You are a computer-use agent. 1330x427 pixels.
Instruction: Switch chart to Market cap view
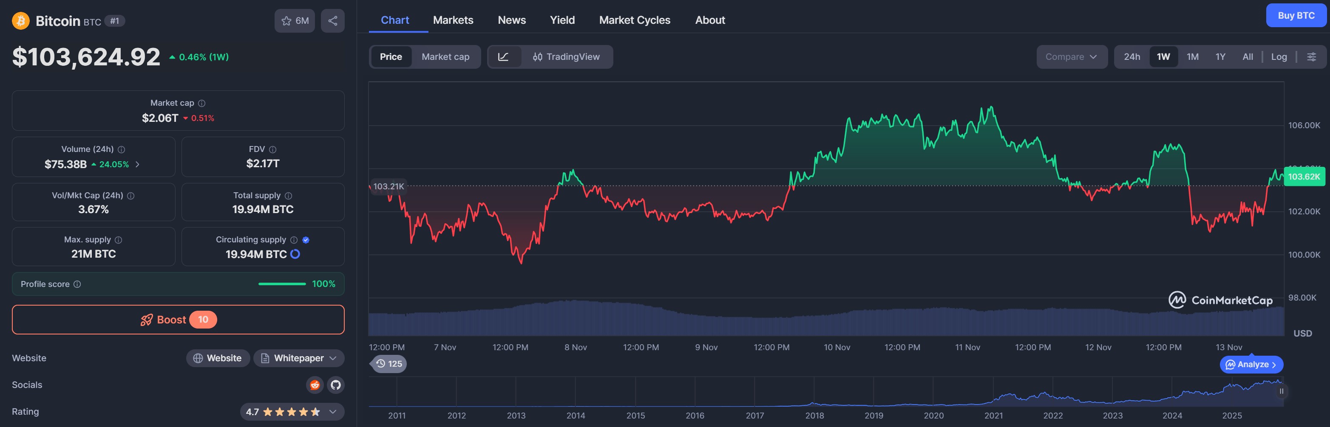pyautogui.click(x=445, y=57)
